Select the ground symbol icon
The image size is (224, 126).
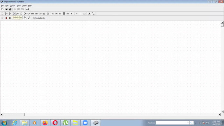click(68, 14)
